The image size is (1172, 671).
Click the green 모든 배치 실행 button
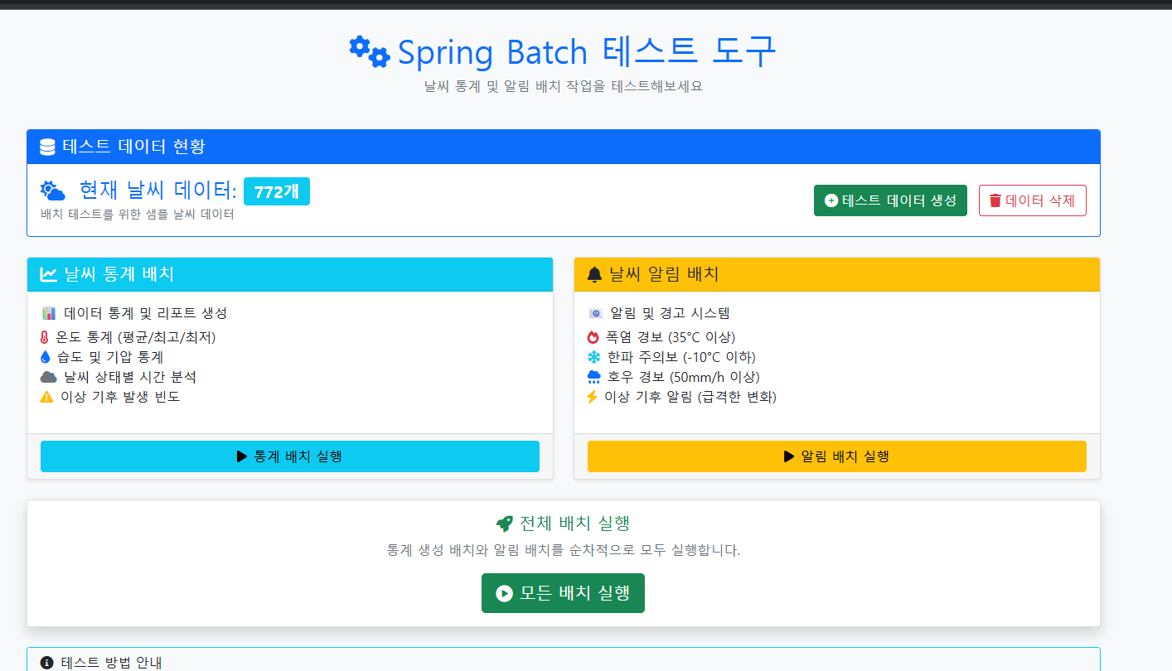tap(563, 593)
